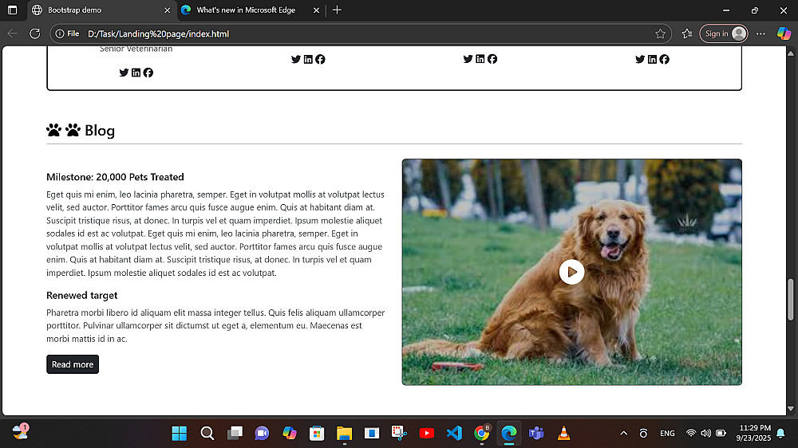Image resolution: width=798 pixels, height=448 pixels.
Task: Click Twitter icon under Senior Veterinarian
Action: pyautogui.click(x=124, y=73)
